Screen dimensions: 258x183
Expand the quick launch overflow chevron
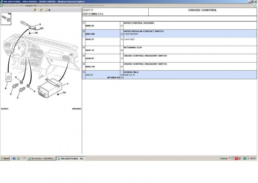tap(24, 158)
